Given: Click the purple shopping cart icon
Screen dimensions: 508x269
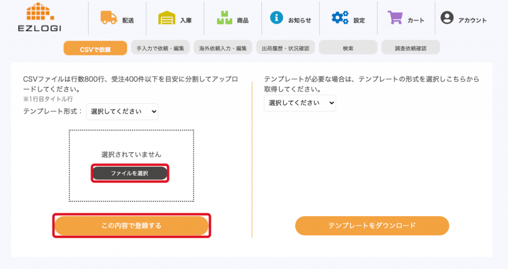Looking at the screenshot, I should tap(395, 18).
